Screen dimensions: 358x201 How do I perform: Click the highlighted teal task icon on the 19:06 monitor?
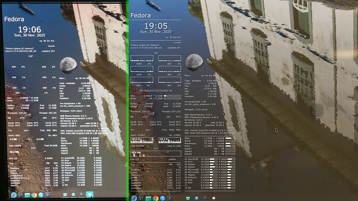tap(89, 195)
